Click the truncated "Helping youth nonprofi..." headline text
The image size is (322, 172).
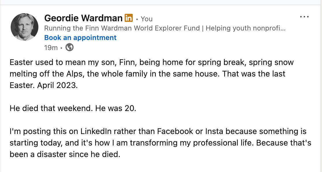245,28
